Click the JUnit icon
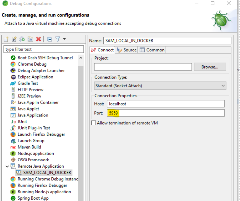The width and height of the screenshot is (240, 201). 13,122
